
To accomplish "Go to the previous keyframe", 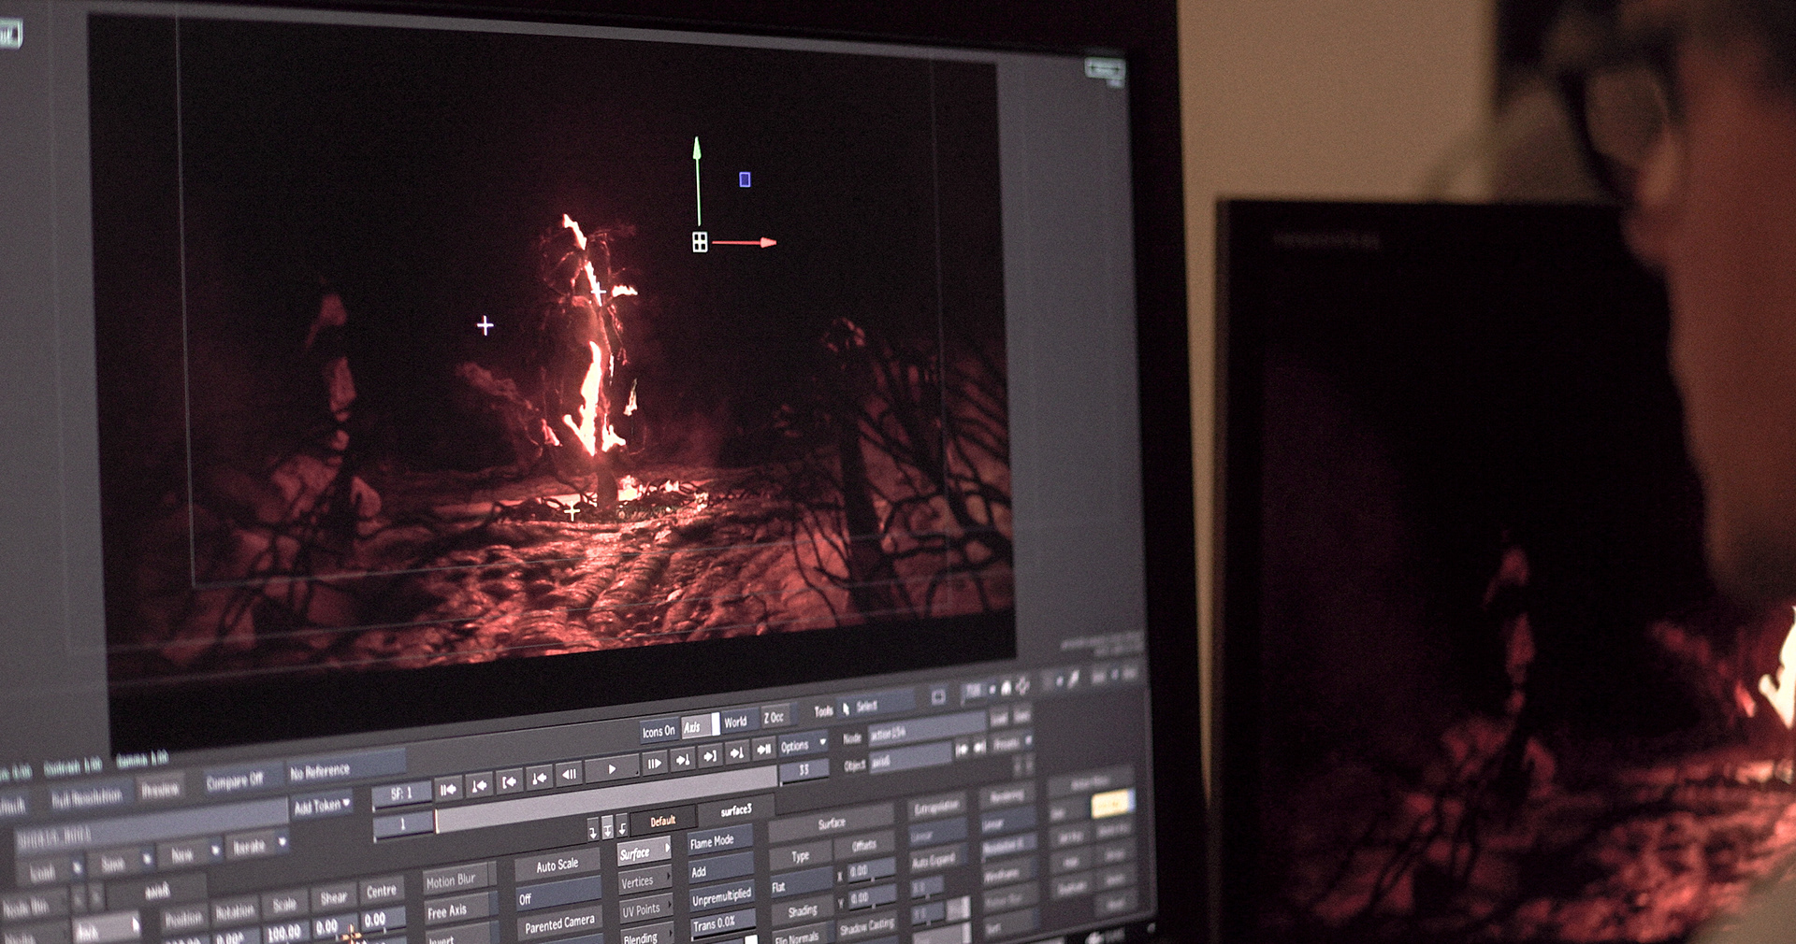I will tap(479, 786).
